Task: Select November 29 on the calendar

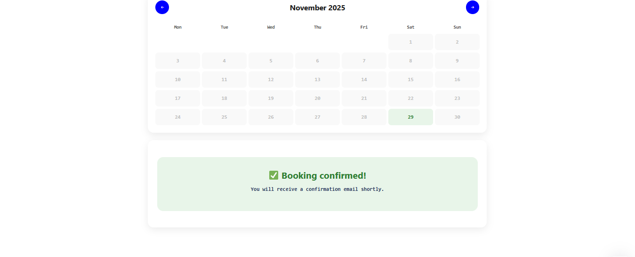Action: (410, 117)
